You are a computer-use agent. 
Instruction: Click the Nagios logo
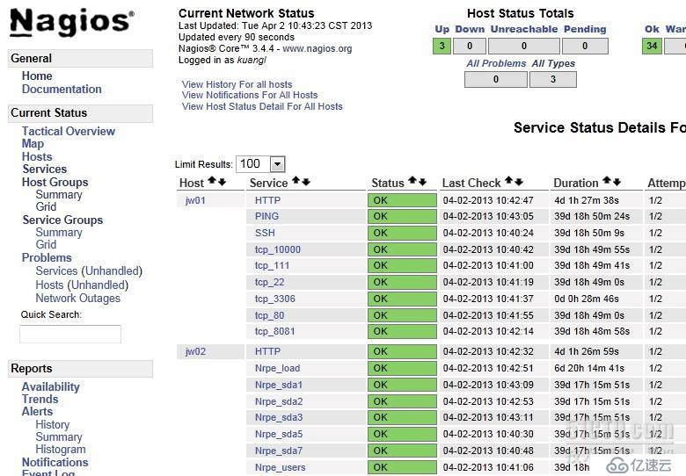pyautogui.click(x=72, y=22)
